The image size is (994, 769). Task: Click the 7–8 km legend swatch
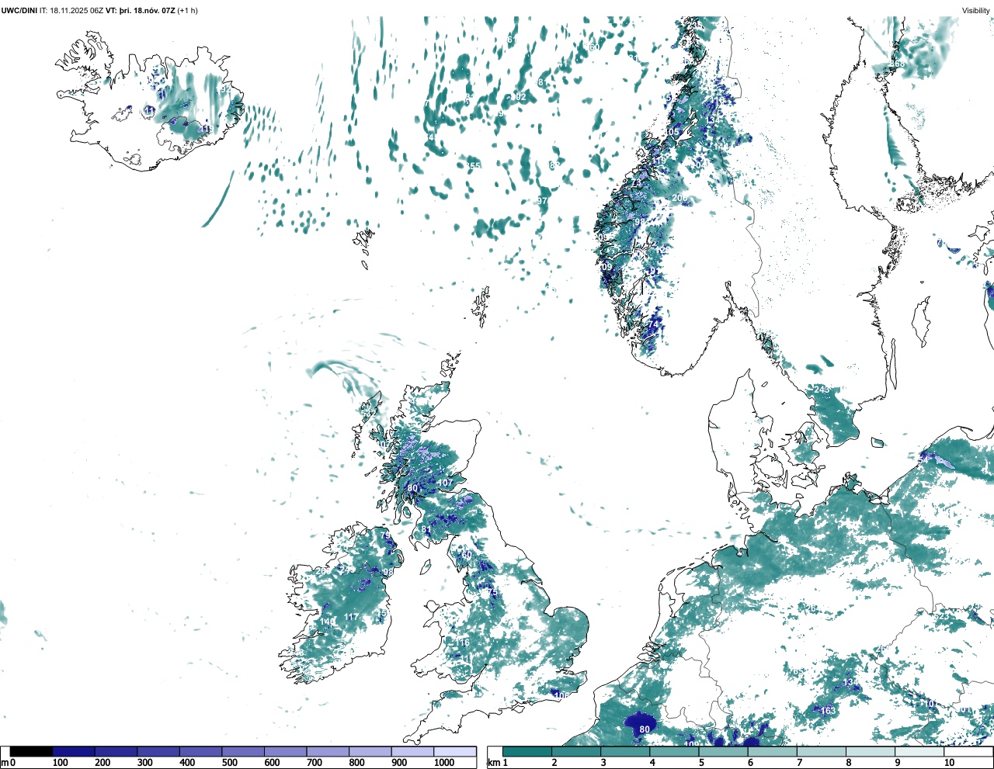coord(822,751)
